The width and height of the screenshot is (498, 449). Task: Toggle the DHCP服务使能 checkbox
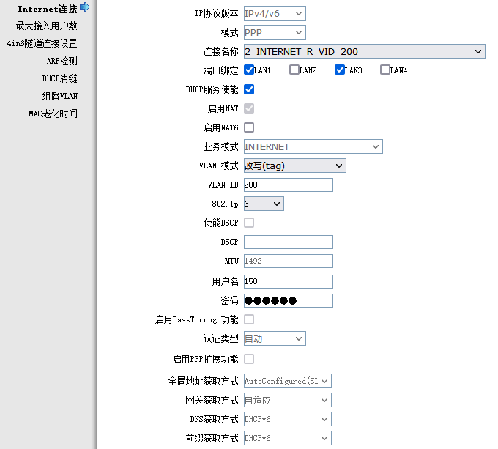coord(249,89)
